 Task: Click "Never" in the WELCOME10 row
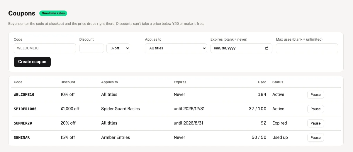pos(179,94)
